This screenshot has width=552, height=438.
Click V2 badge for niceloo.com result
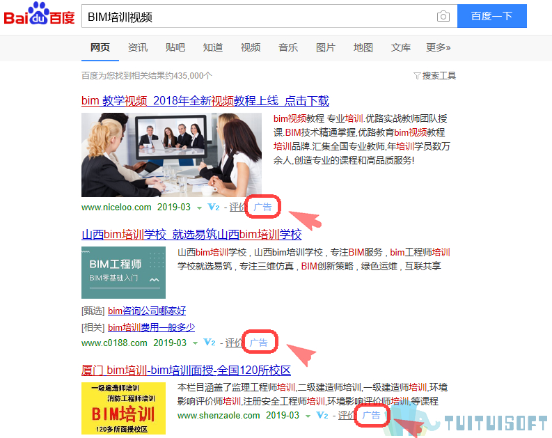point(214,207)
